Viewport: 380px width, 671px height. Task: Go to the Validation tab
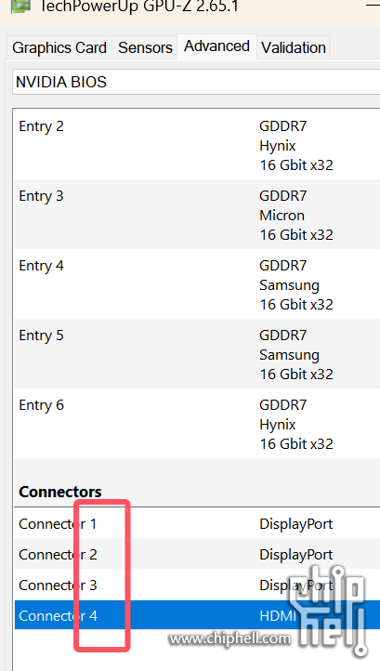[294, 47]
